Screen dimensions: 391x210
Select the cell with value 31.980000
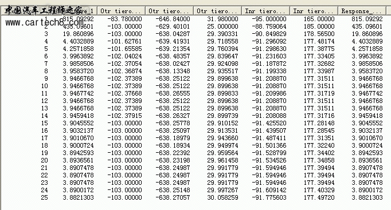222,19
